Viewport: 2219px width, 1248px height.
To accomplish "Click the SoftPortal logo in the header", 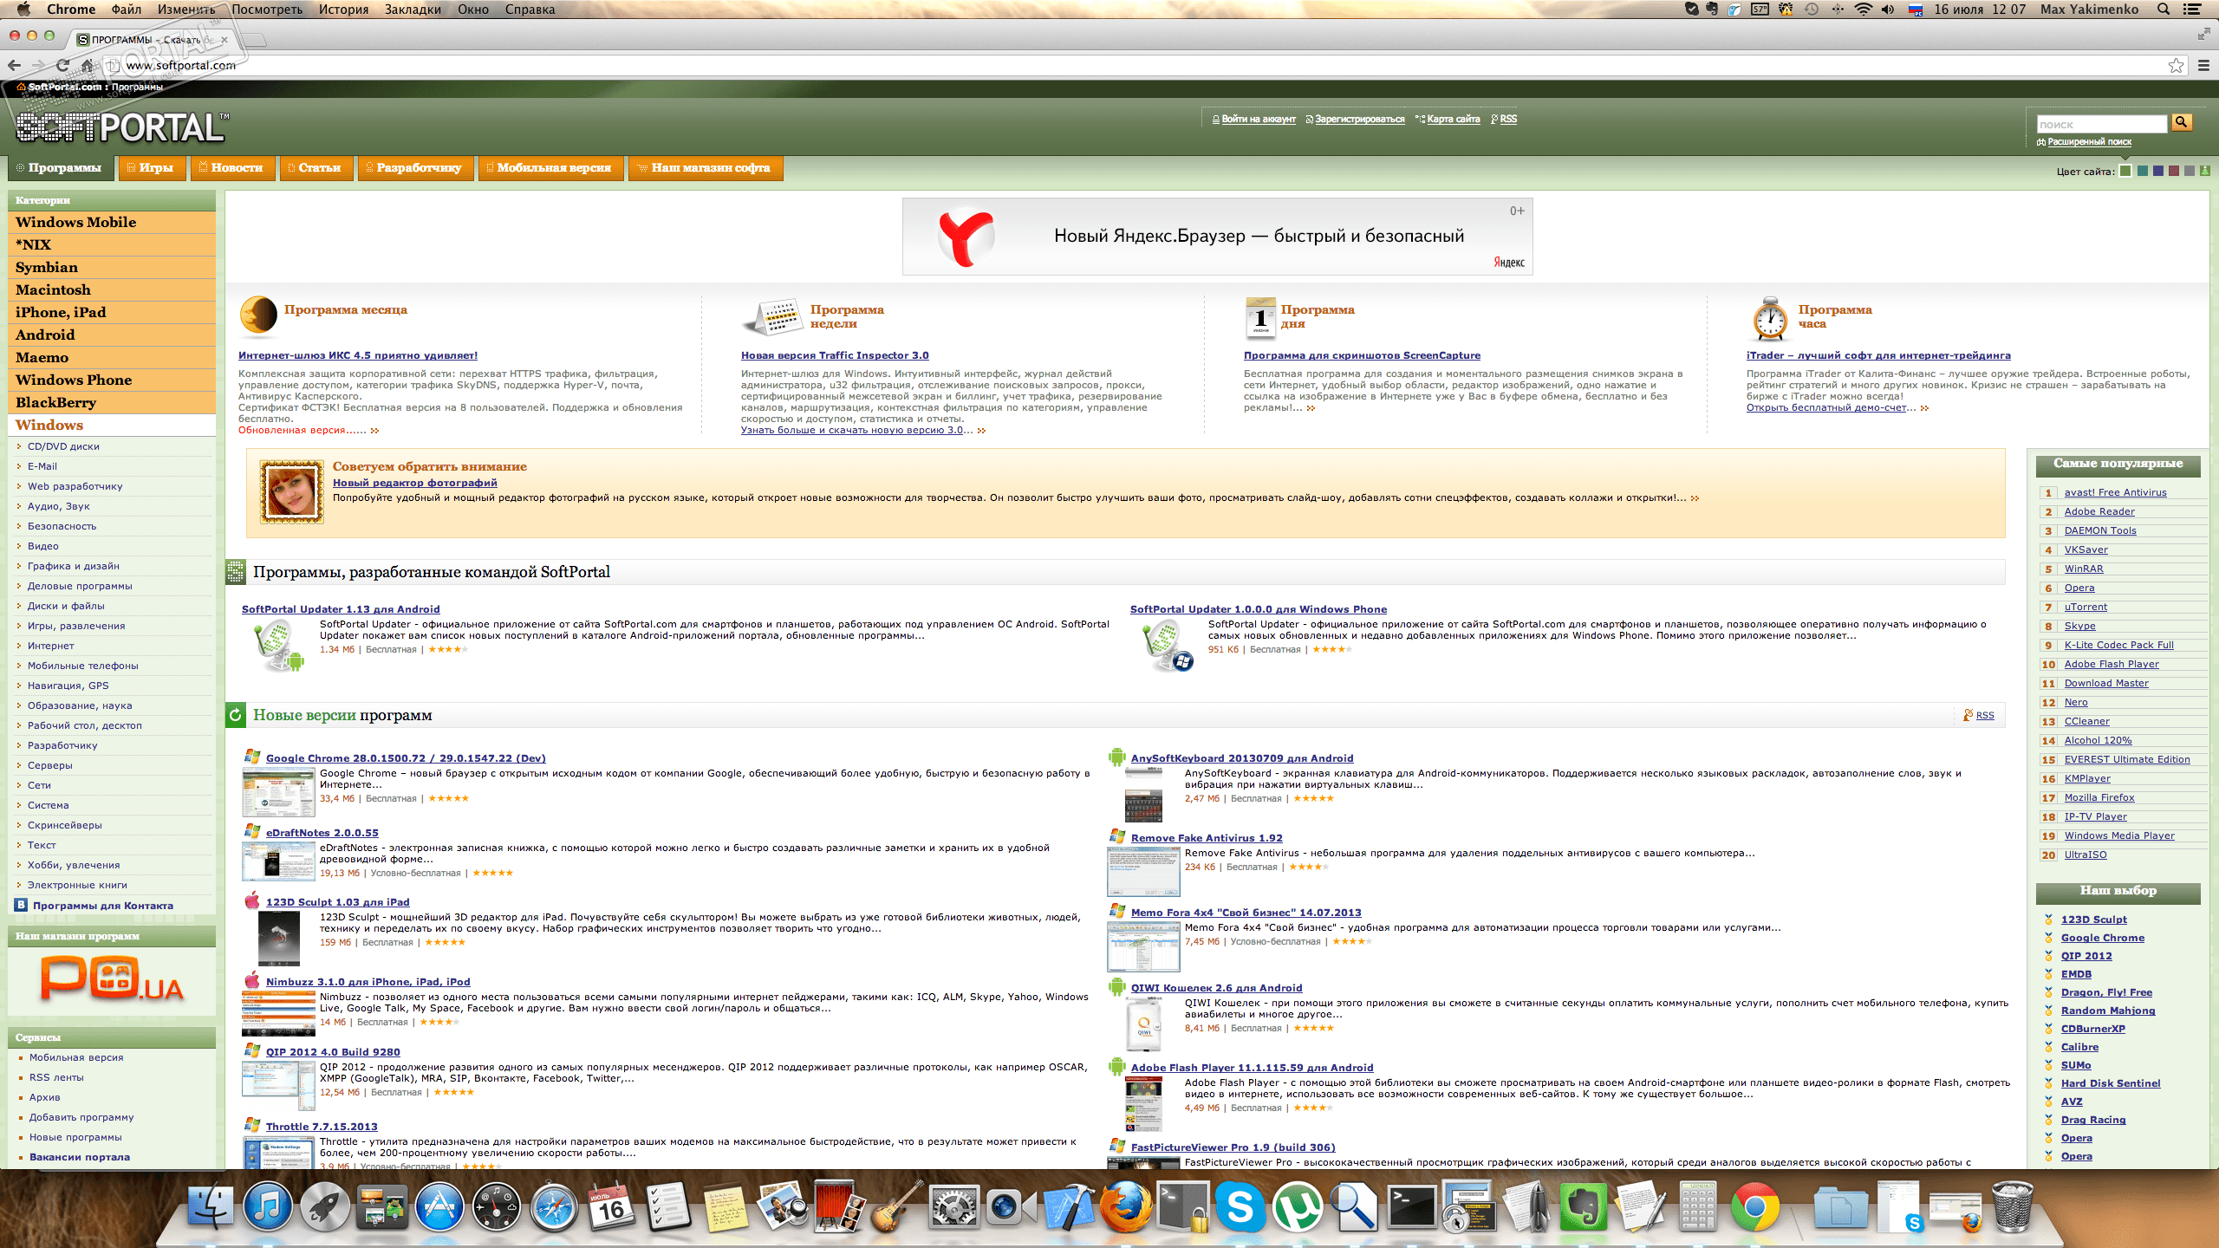I will click(x=122, y=127).
